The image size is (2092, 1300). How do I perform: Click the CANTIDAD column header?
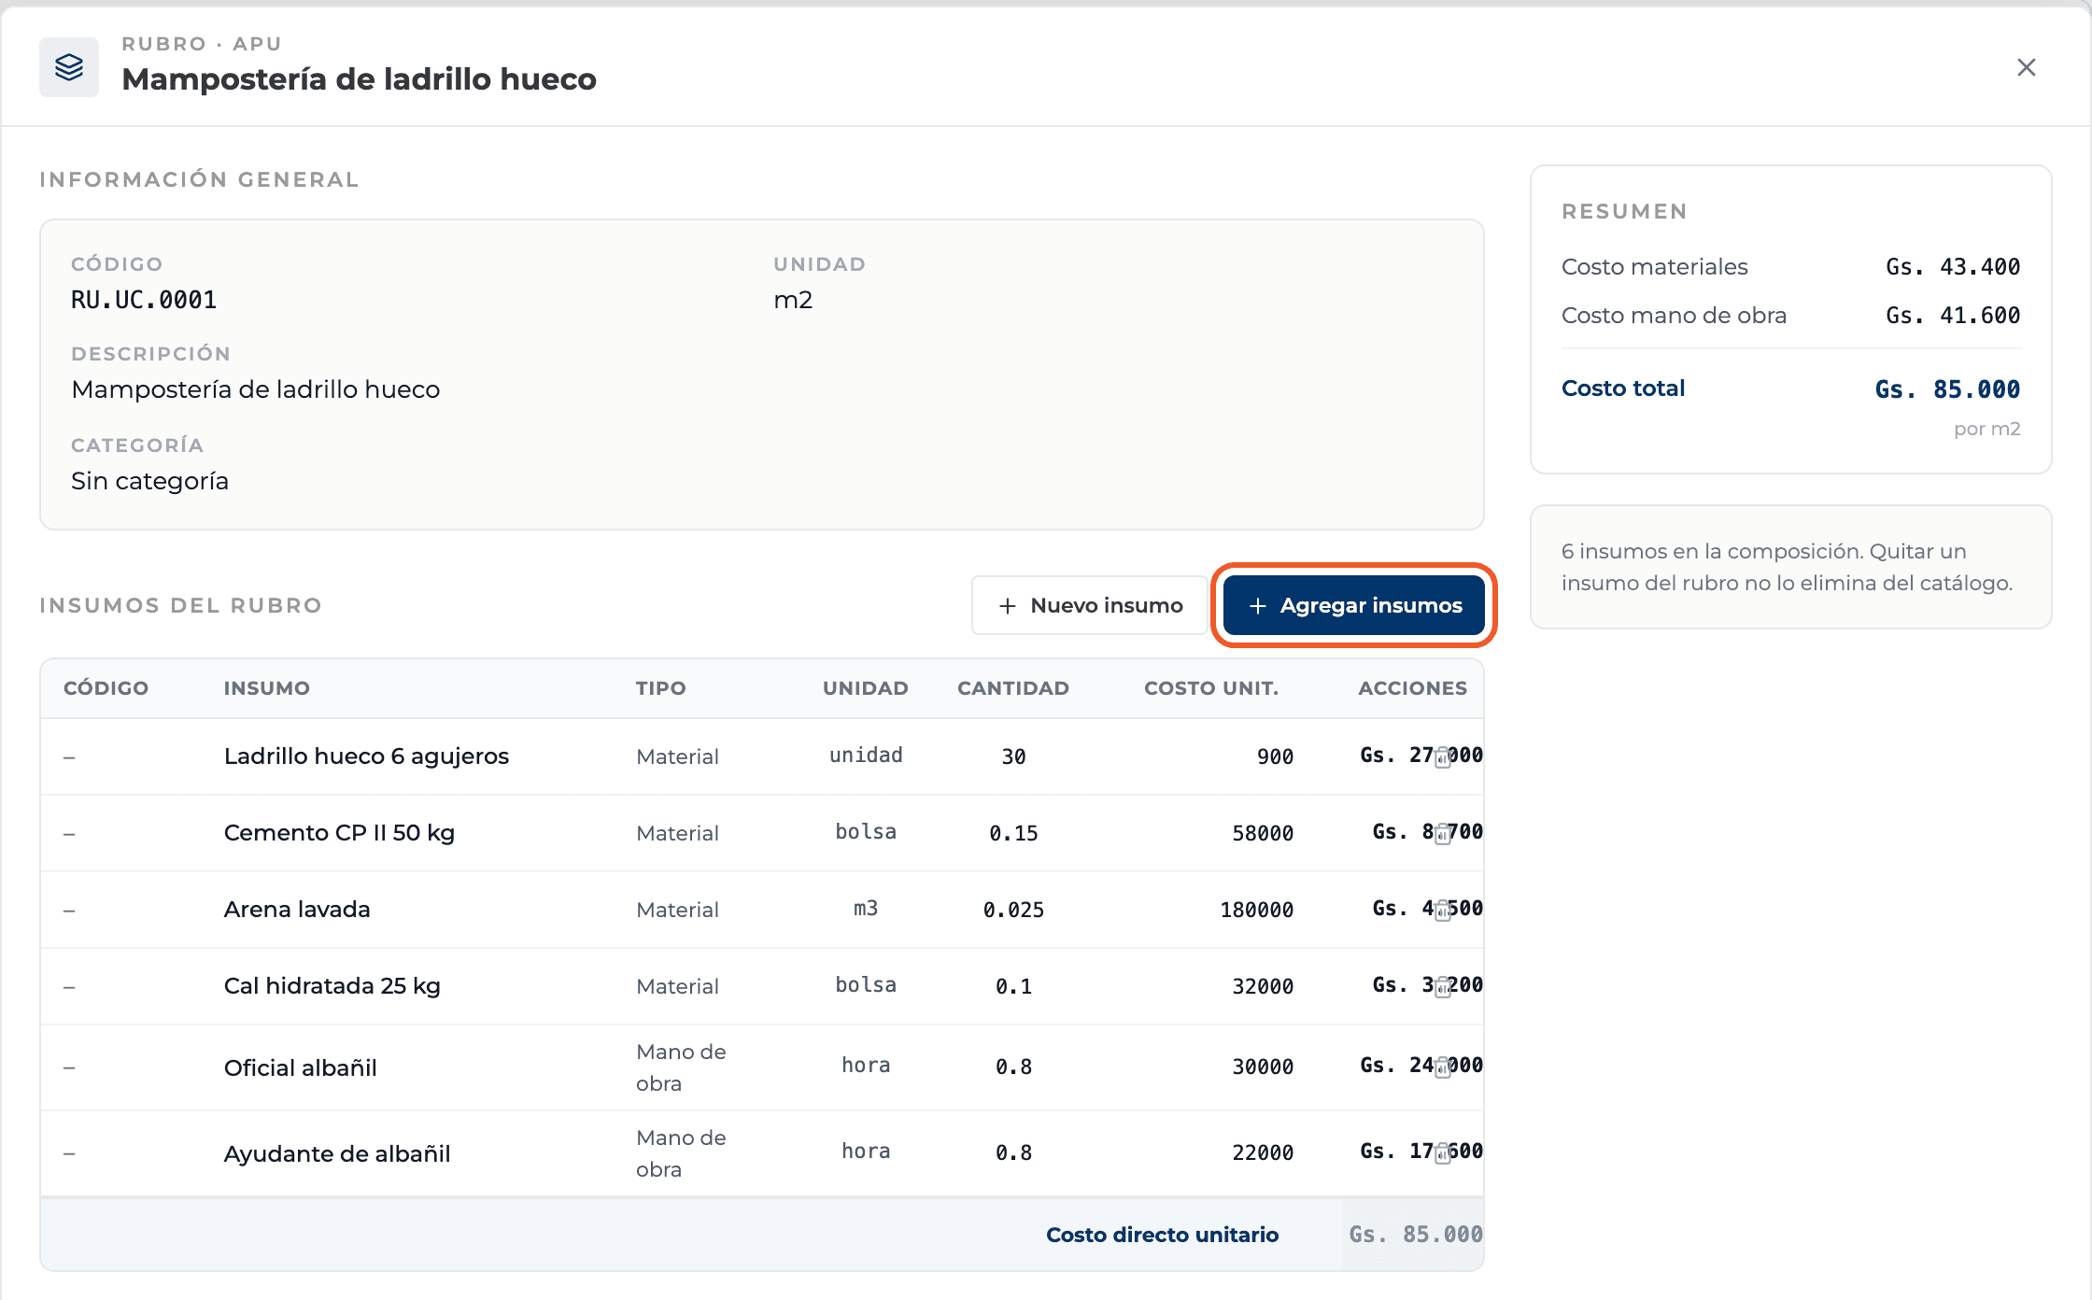click(1013, 688)
